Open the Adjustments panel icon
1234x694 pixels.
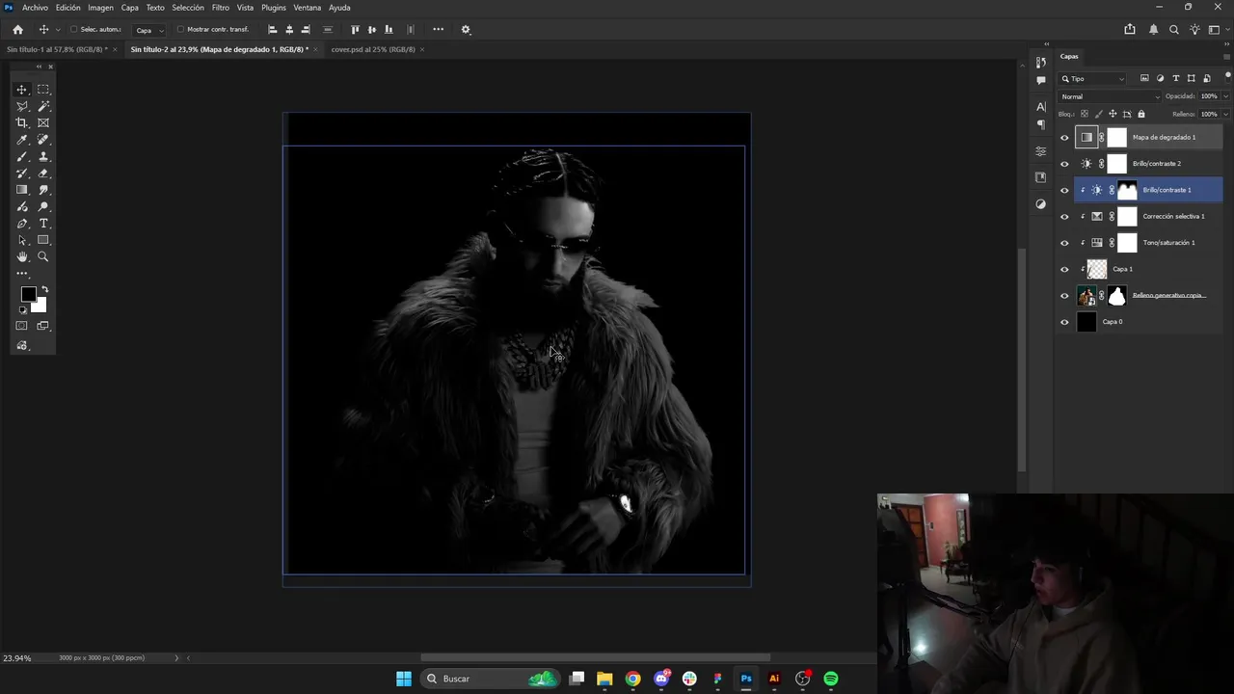[1040, 204]
